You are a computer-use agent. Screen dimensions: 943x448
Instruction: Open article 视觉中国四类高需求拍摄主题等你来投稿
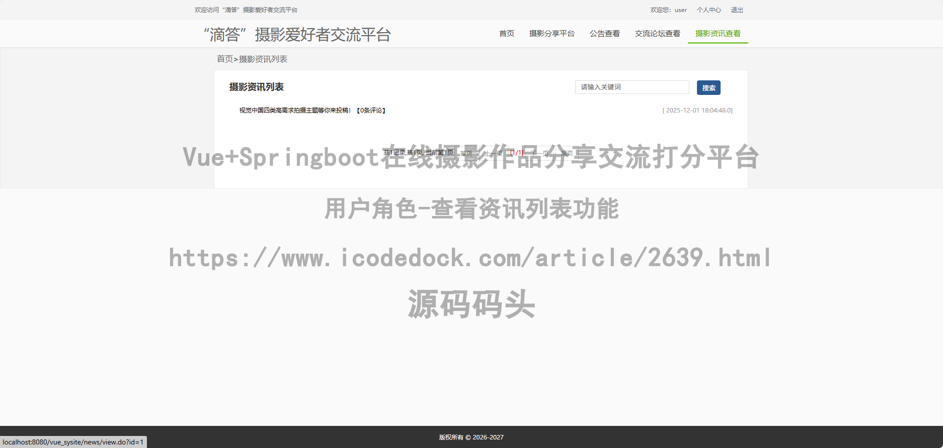coord(295,110)
